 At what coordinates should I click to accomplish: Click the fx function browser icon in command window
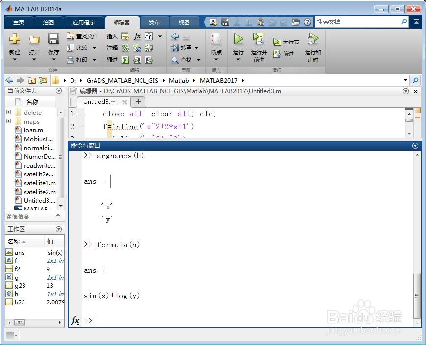pos(75,320)
